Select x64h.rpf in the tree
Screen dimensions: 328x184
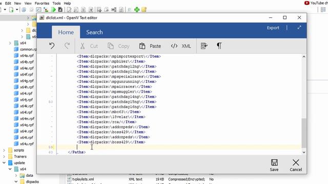[27, 87]
